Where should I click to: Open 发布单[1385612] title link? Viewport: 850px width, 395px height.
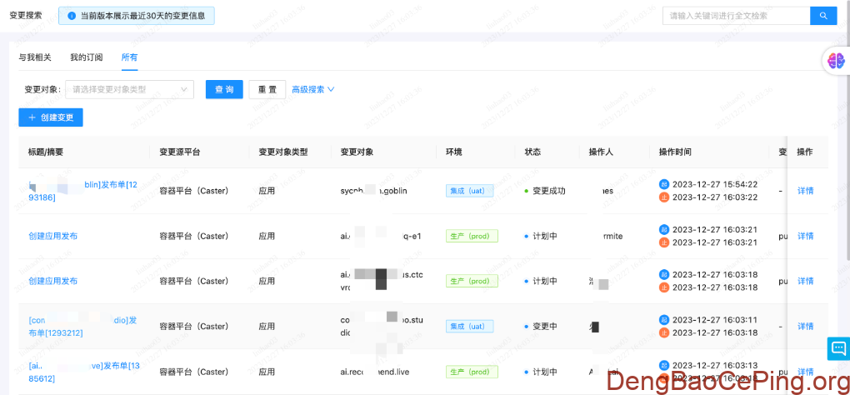84,372
